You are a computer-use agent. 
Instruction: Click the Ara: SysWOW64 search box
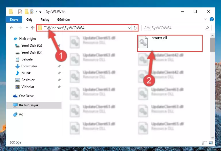(176, 28)
